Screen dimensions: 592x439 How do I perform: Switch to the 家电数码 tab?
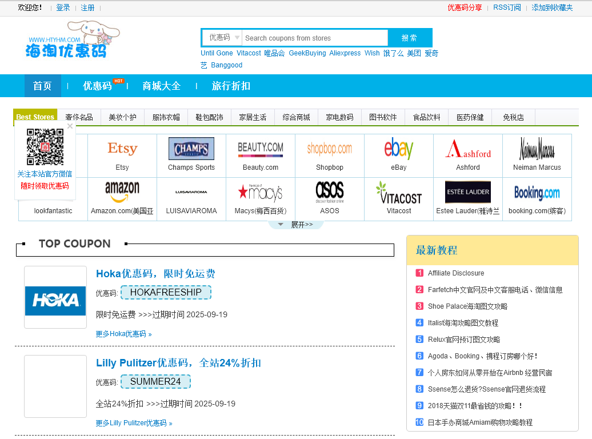[340, 117]
